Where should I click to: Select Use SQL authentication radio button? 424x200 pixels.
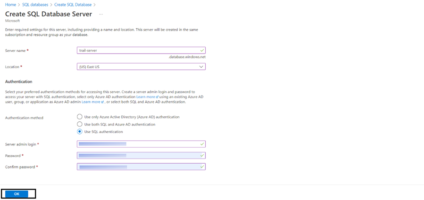(80, 132)
